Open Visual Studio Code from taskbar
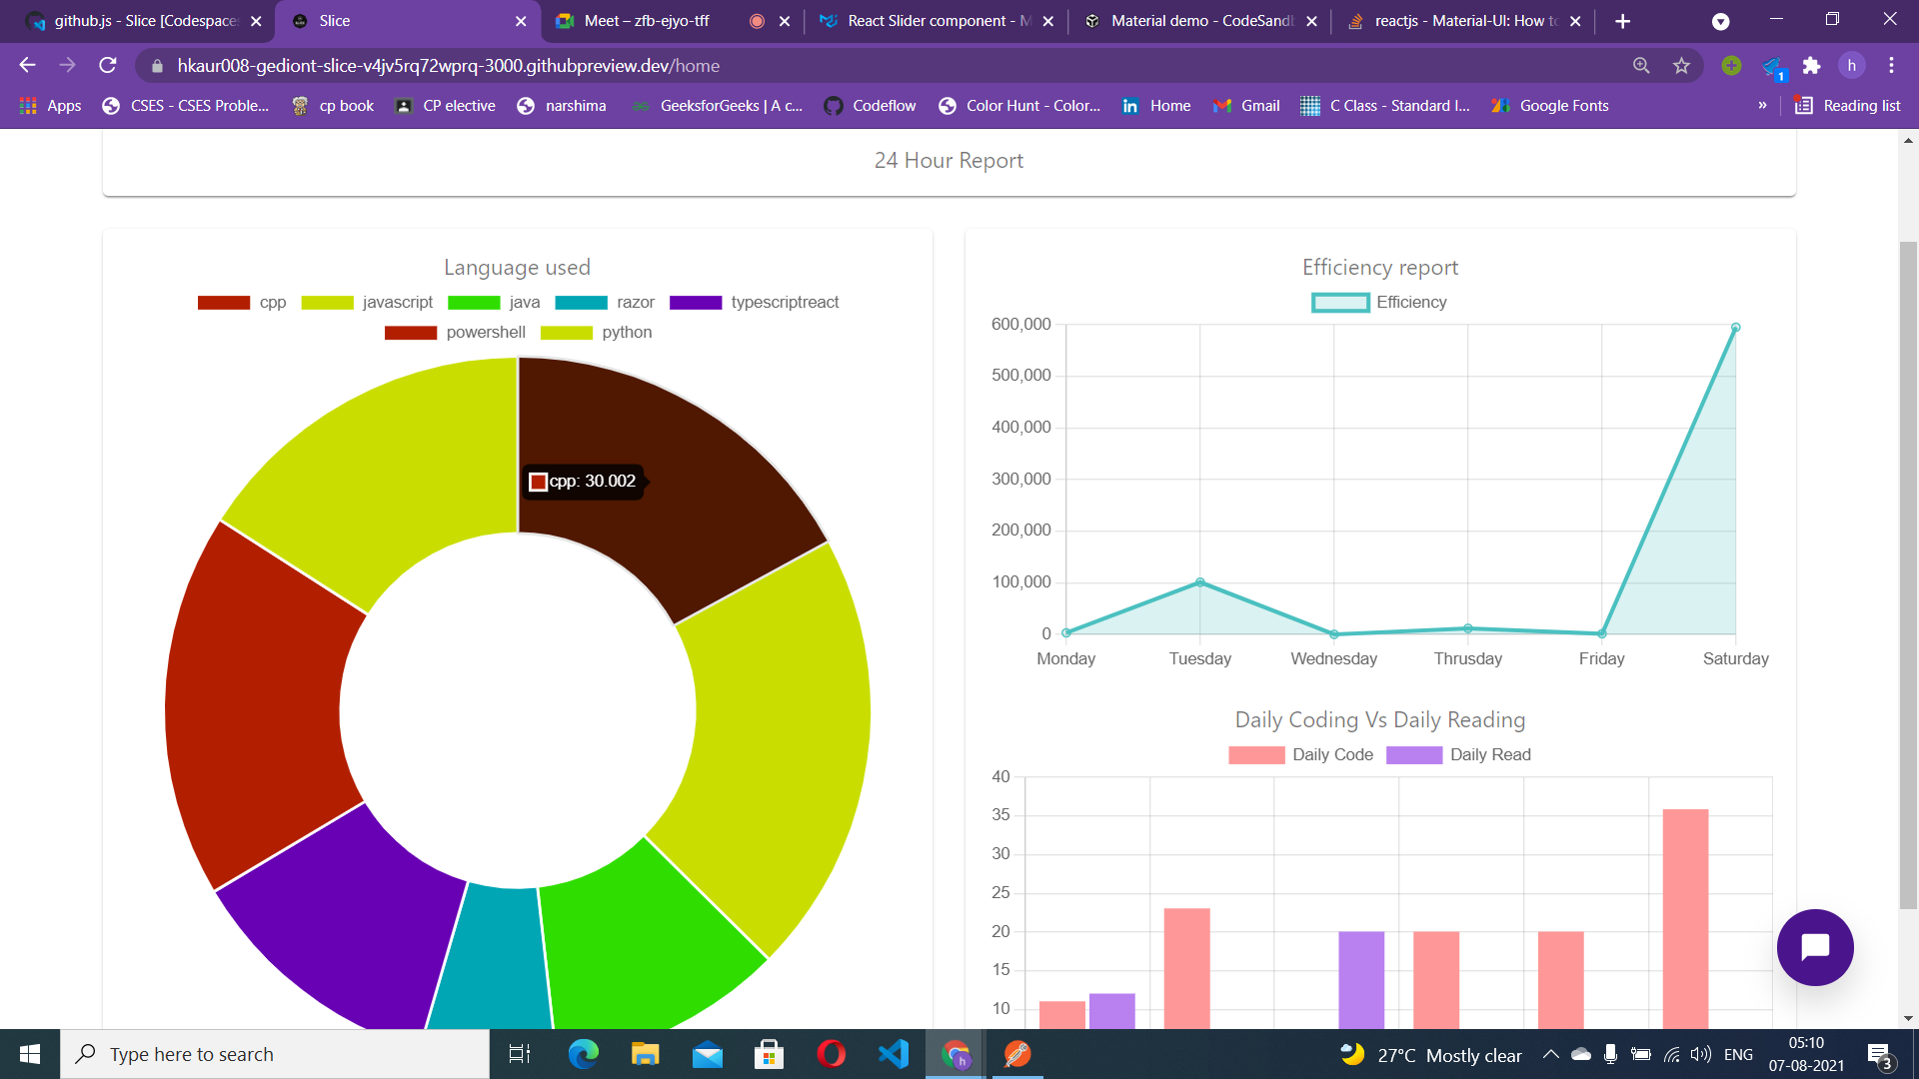 click(x=894, y=1054)
